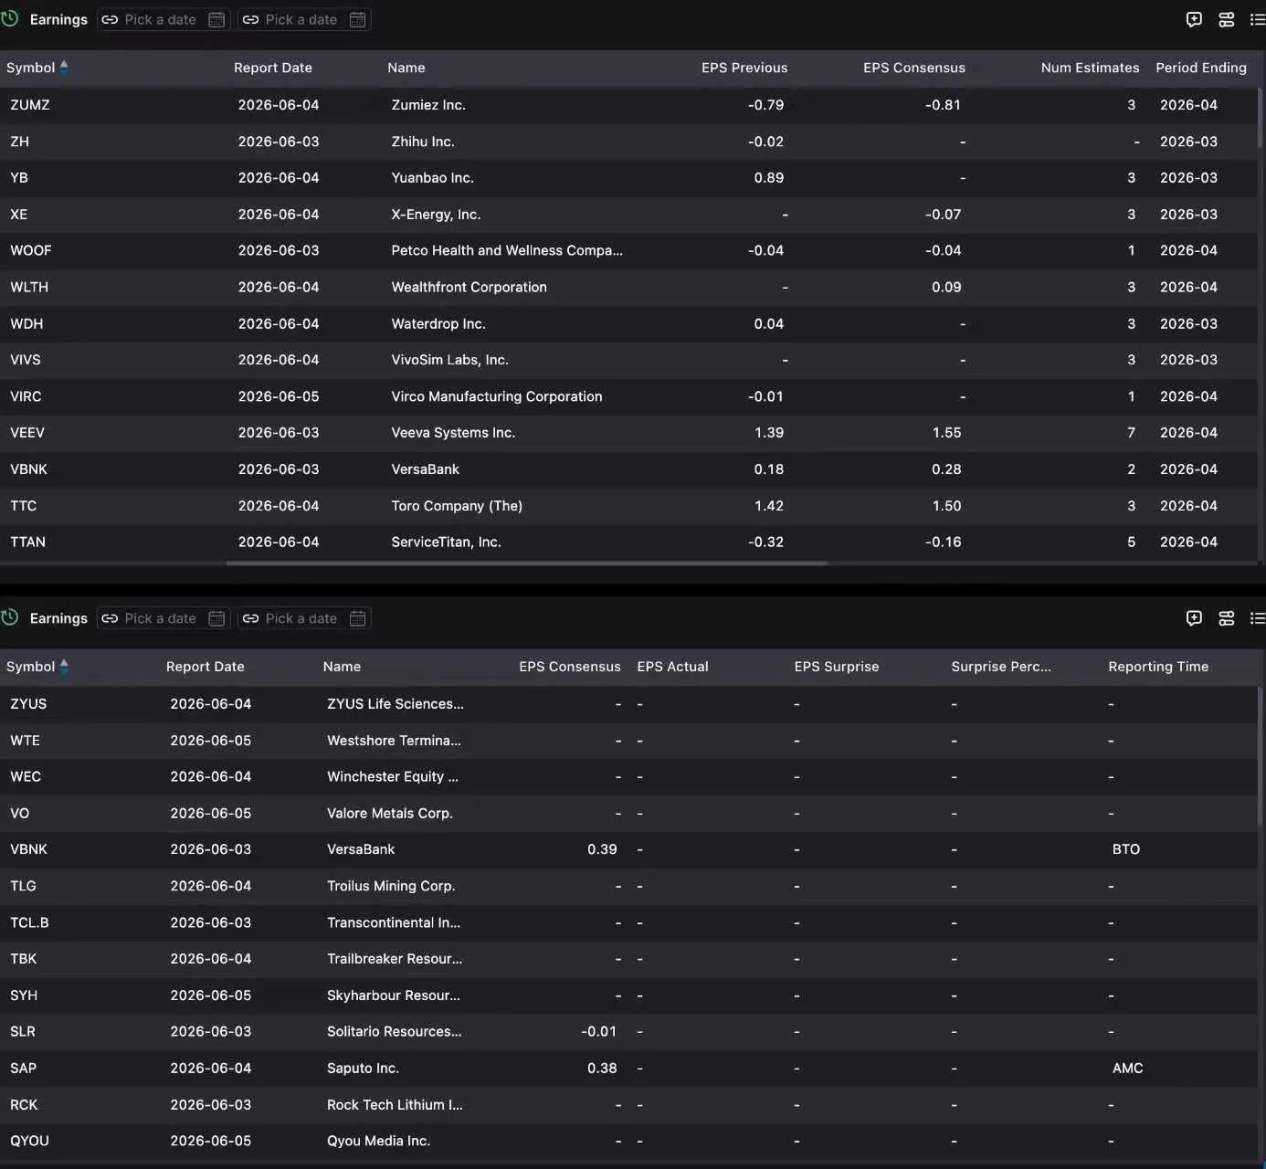
Task: Click first 'Pick a date' field in top widget
Action: tap(164, 19)
